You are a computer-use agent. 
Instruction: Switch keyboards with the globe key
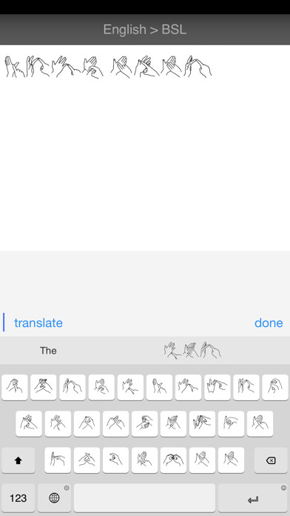(x=54, y=497)
